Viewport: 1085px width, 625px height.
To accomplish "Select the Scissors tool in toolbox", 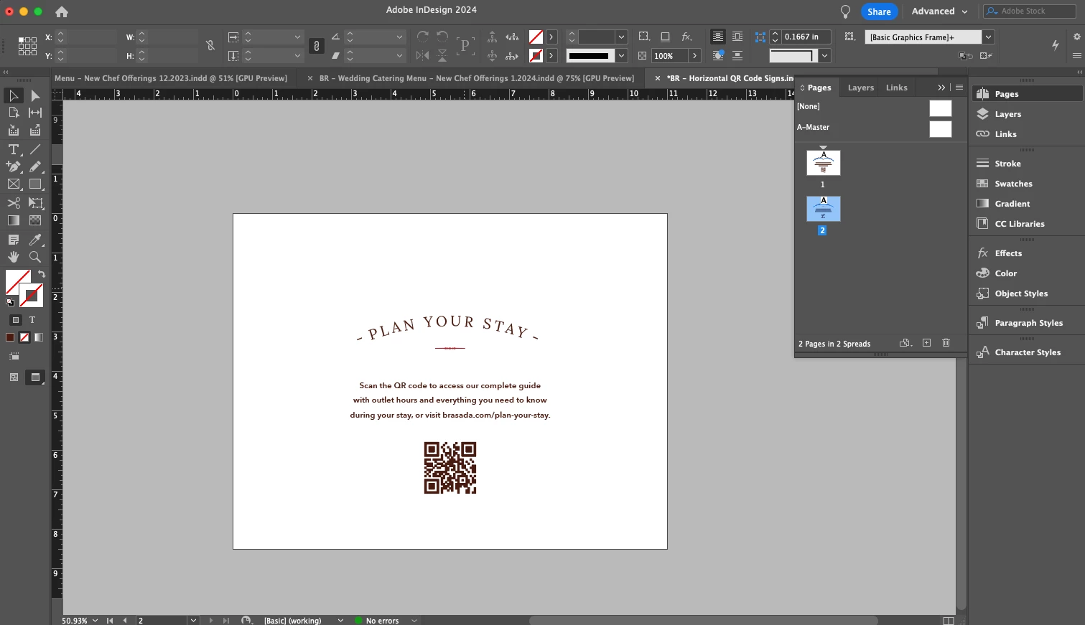I will click(13, 203).
